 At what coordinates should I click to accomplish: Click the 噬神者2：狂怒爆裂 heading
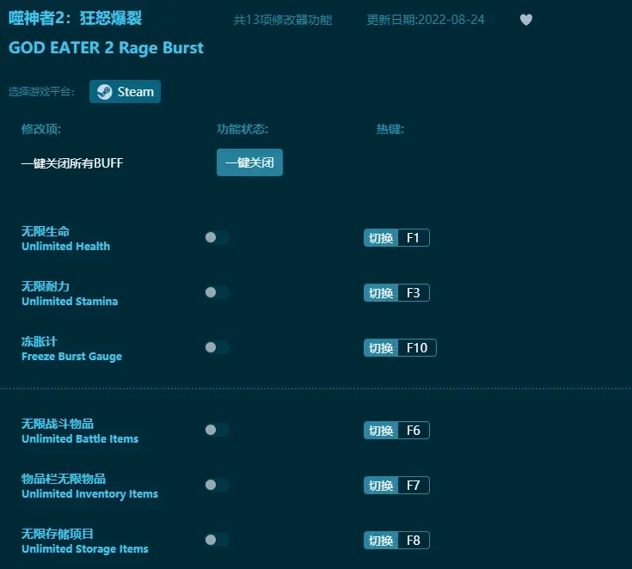76,18
